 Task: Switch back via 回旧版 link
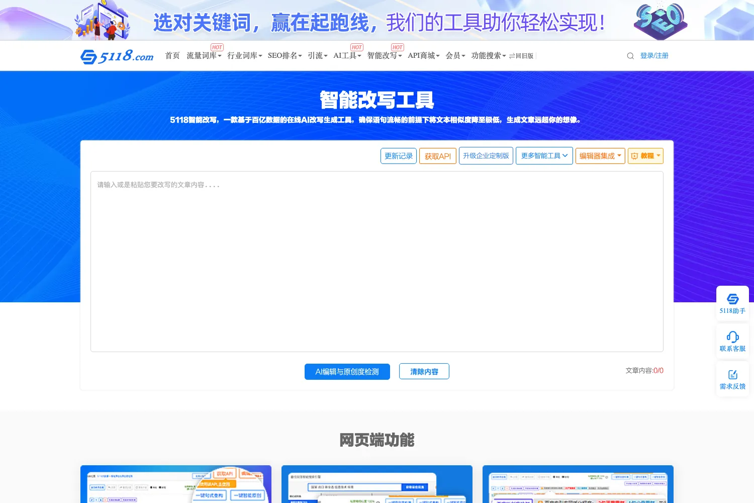(x=521, y=56)
